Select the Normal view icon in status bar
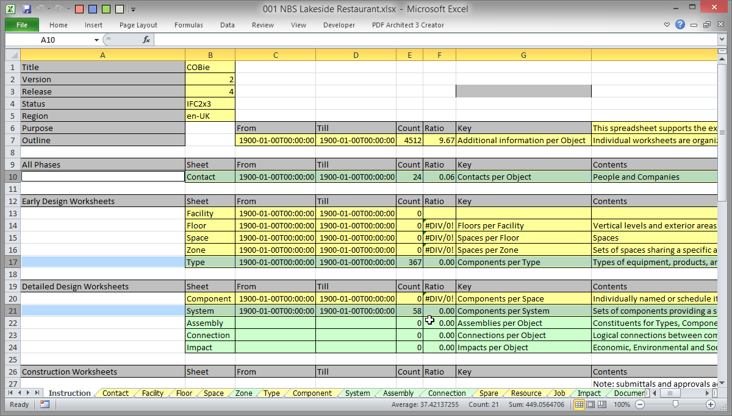This screenshot has width=732, height=416. 578,404
